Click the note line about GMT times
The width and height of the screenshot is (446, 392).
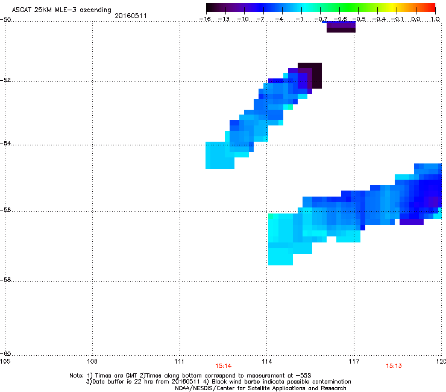(190, 376)
